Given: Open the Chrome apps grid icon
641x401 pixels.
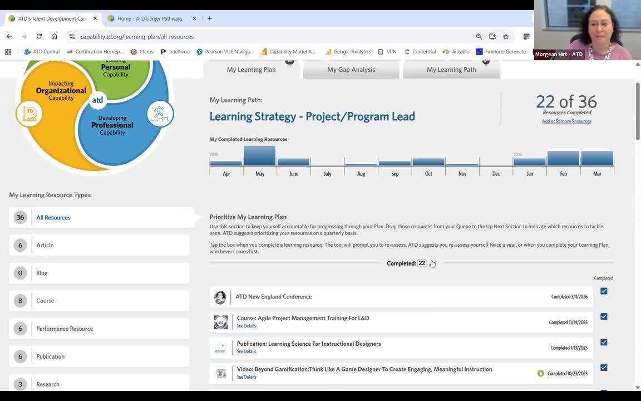Looking at the screenshot, I should 8,52.
